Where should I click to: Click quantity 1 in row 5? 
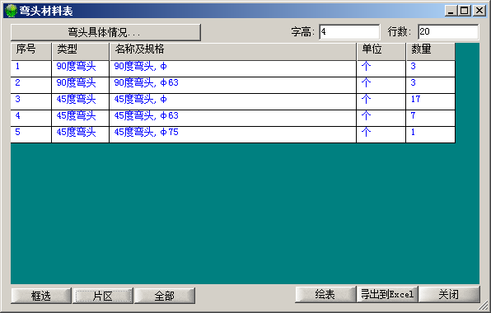point(431,134)
